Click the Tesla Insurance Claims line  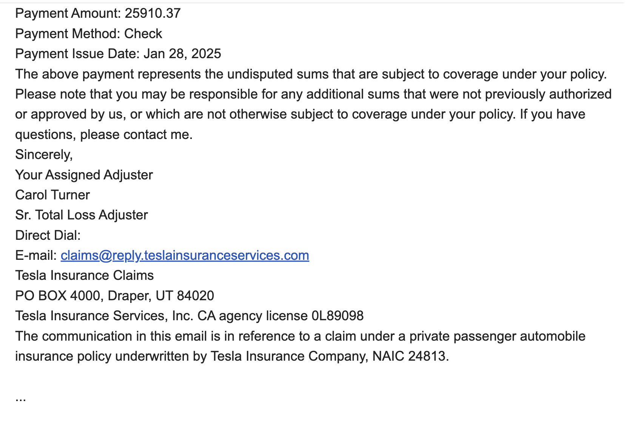pyautogui.click(x=85, y=276)
